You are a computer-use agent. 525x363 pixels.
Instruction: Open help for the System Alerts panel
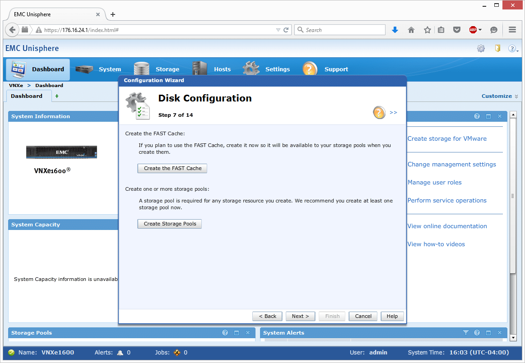477,333
